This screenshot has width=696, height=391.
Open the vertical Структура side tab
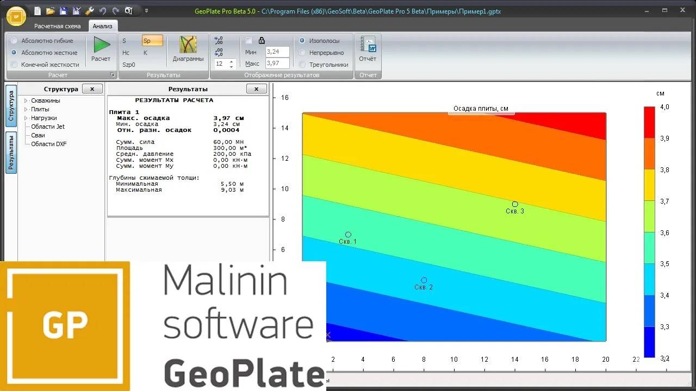tap(11, 106)
